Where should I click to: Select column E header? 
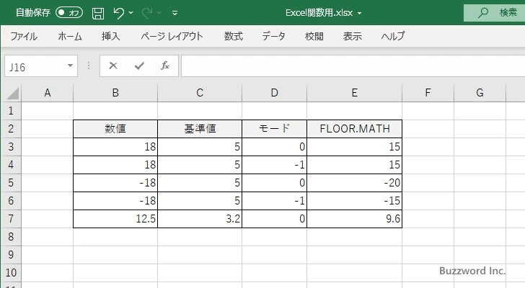[x=353, y=92]
